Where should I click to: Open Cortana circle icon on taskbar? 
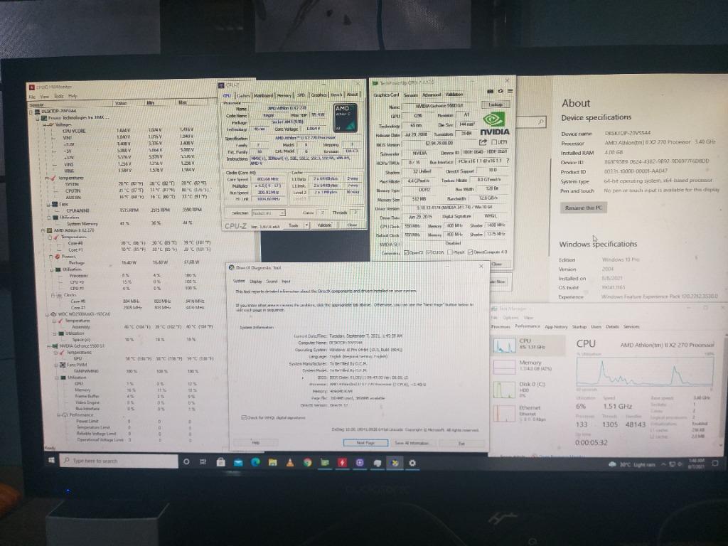186,462
